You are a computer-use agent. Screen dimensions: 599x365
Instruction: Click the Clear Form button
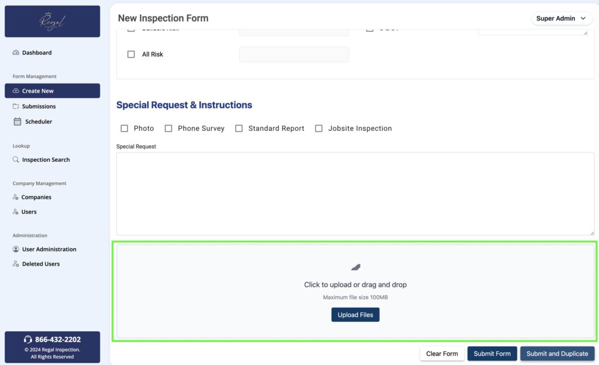tap(442, 353)
